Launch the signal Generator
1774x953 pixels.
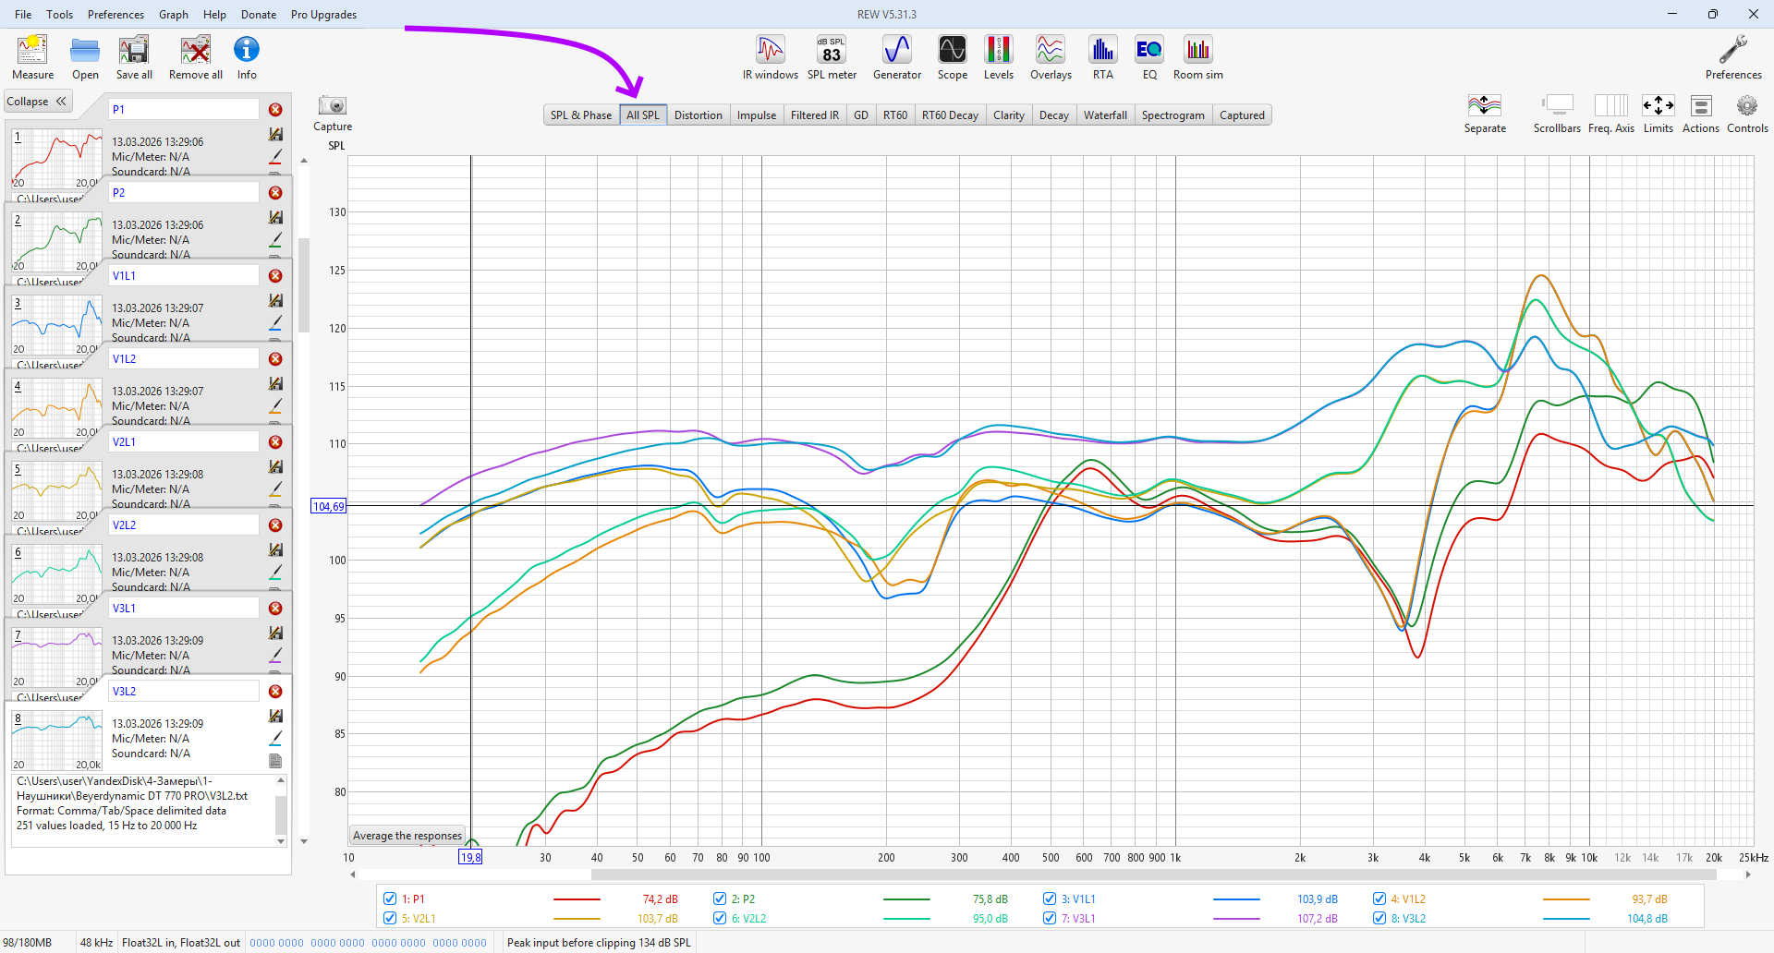[896, 57]
